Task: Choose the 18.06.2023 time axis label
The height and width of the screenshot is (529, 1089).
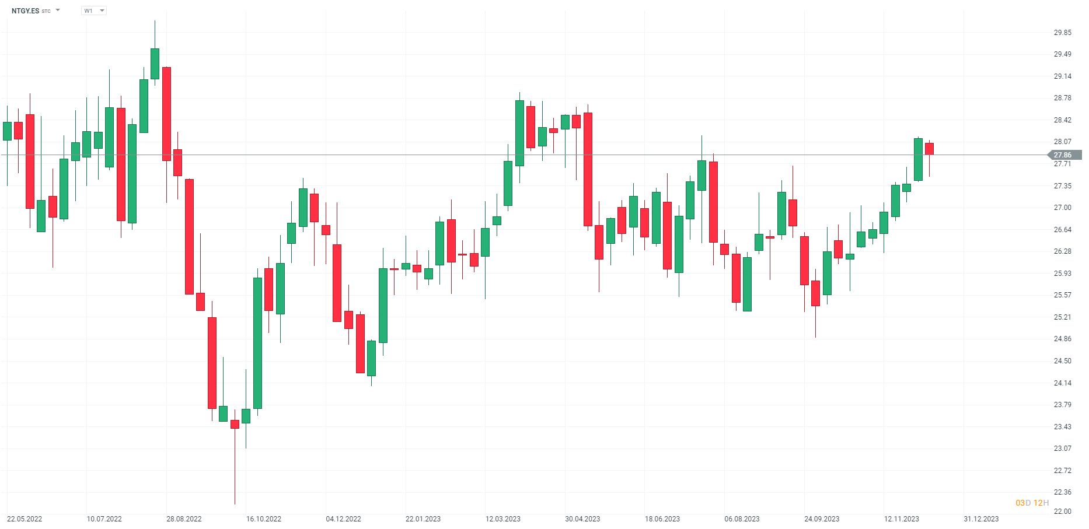Action: pyautogui.click(x=662, y=519)
